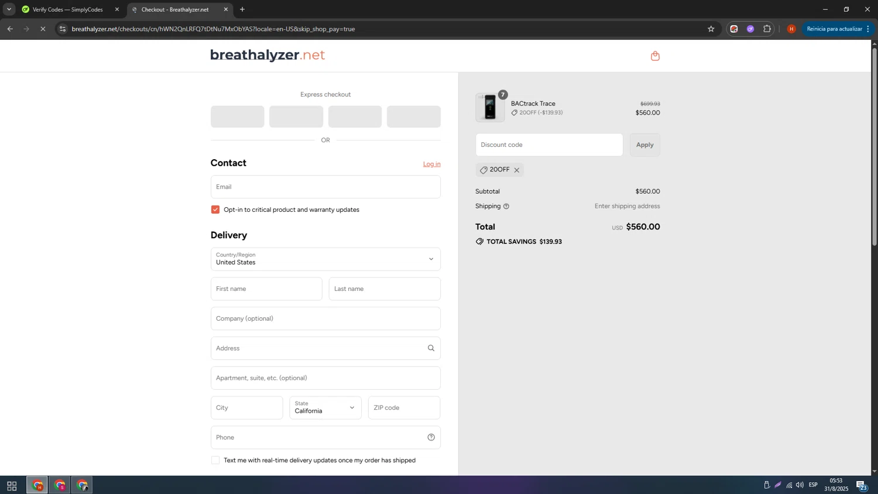This screenshot has height=494, width=878.
Task: Focus the City field
Action: (246, 407)
